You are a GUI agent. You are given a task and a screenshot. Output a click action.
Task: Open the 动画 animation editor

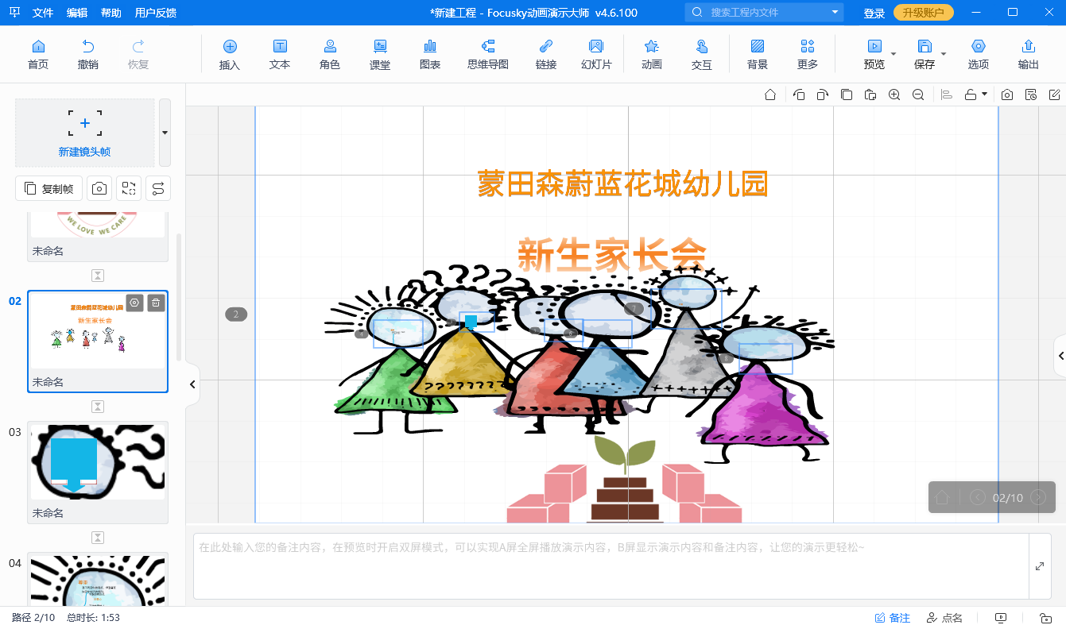pos(652,54)
